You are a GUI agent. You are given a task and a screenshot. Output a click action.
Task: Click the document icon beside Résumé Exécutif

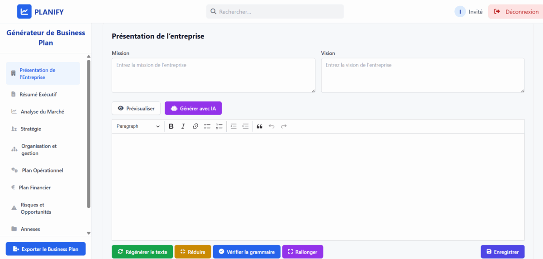point(13,94)
